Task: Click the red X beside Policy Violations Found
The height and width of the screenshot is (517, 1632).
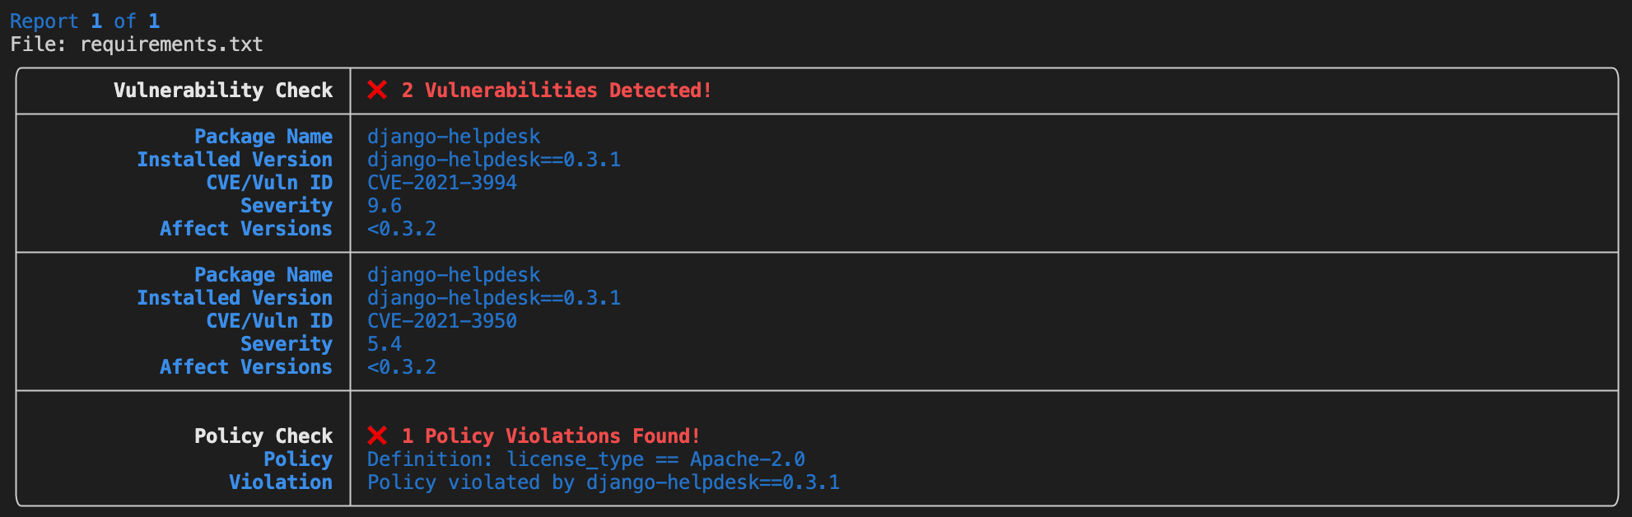Action: point(377,435)
